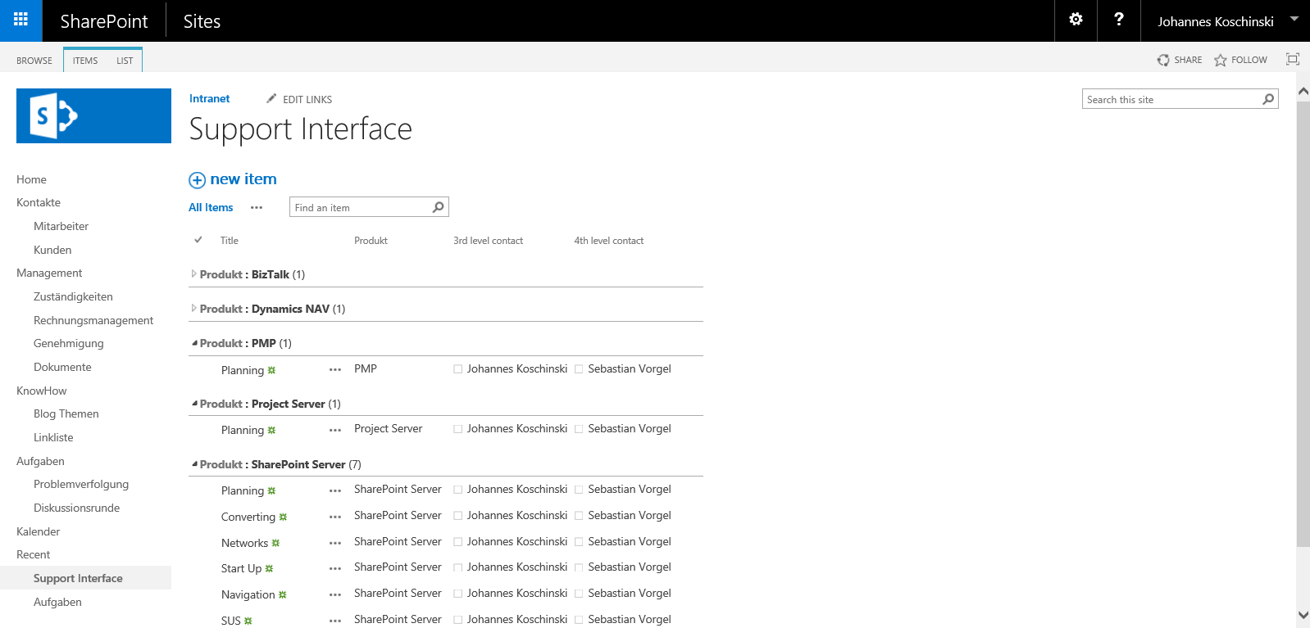
Task: Open ellipsis menu for Converting item
Action: coord(335,517)
